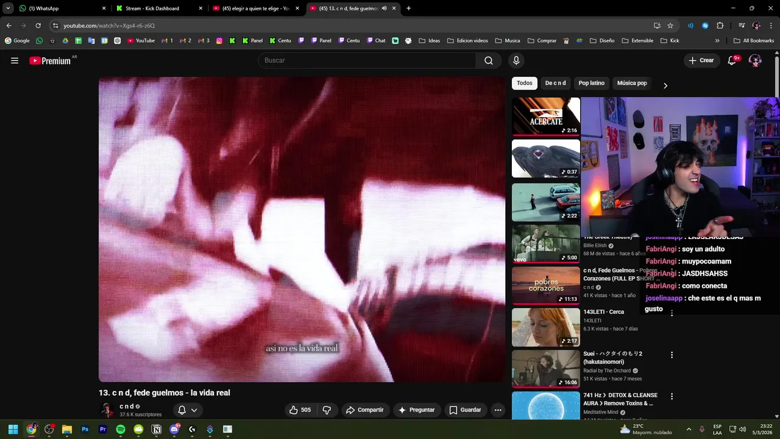Open the Musica bookmark folder
This screenshot has width=780, height=439.
coord(508,41)
